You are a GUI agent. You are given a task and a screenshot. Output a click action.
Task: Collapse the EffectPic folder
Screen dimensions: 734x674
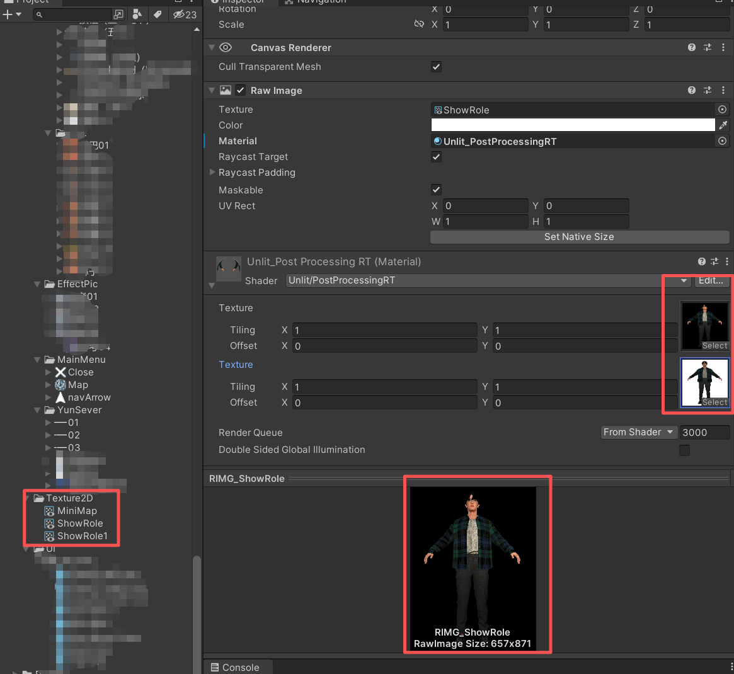pyautogui.click(x=37, y=284)
